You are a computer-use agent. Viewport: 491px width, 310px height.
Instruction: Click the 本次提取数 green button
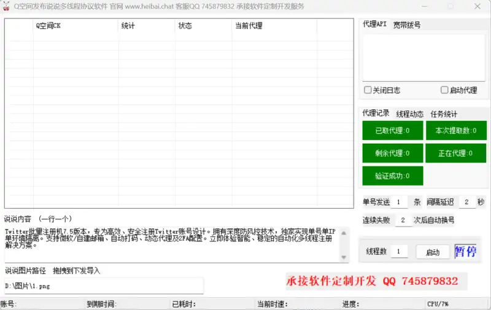456,131
